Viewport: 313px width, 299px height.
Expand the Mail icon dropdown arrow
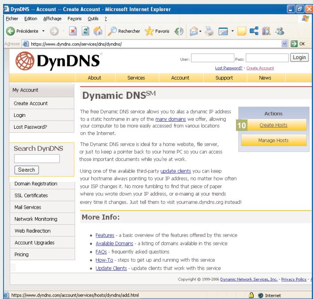200,31
